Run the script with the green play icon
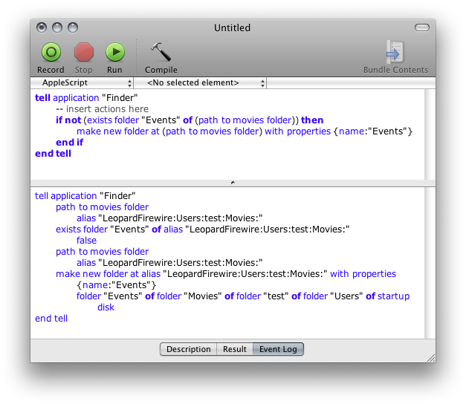The image size is (466, 404). tap(115, 52)
